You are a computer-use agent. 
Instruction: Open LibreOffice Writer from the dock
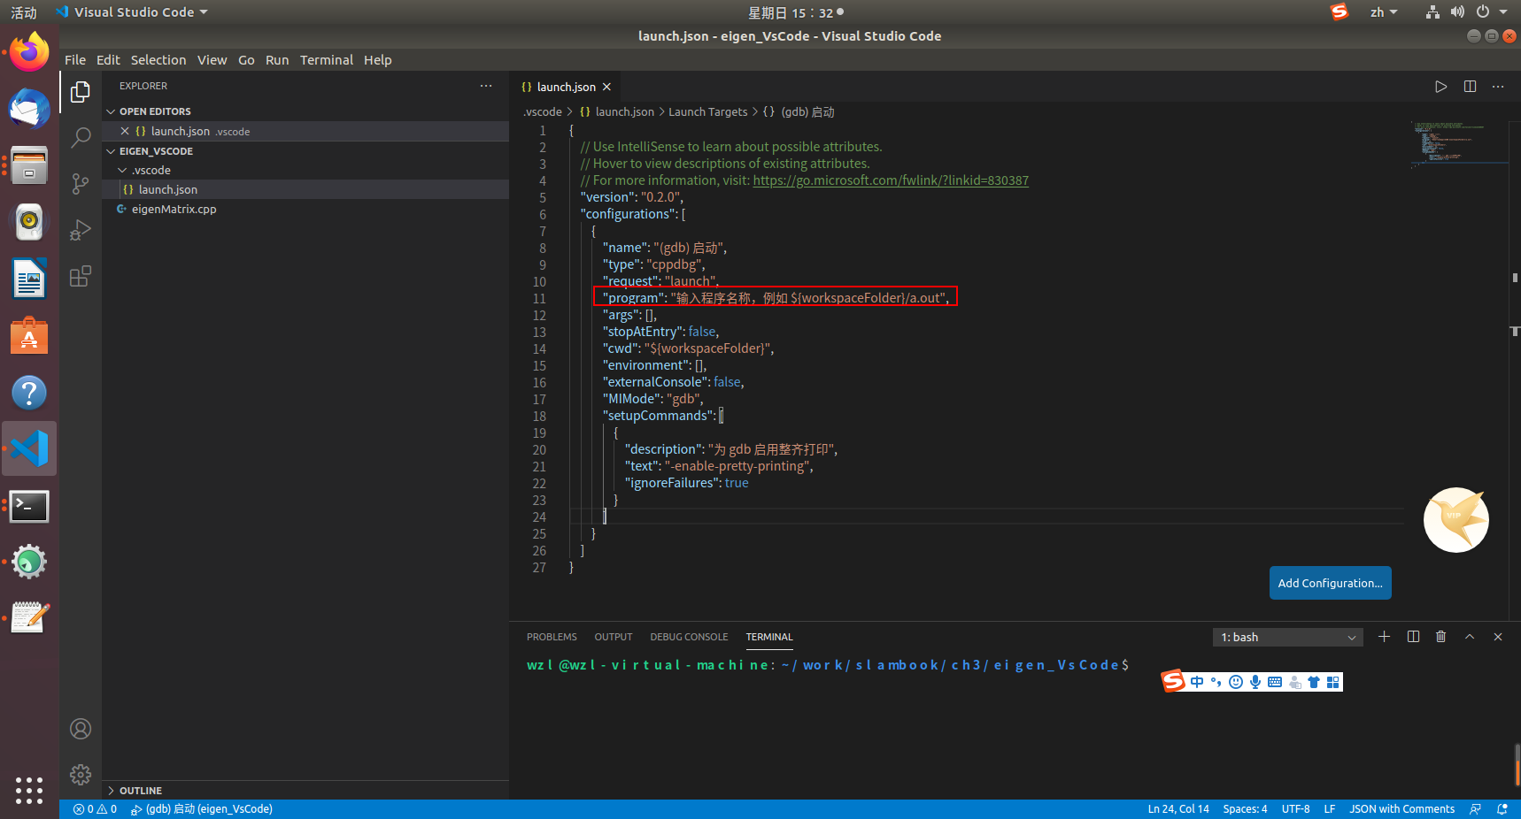coord(29,279)
